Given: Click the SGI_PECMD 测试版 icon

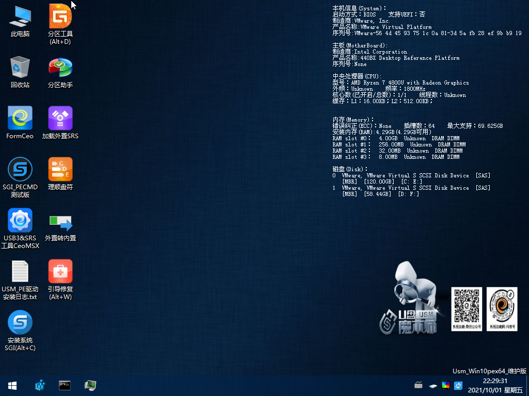Looking at the screenshot, I should click(x=20, y=177).
